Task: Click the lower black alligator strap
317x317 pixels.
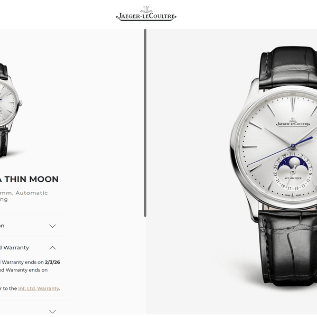Action: [288, 248]
